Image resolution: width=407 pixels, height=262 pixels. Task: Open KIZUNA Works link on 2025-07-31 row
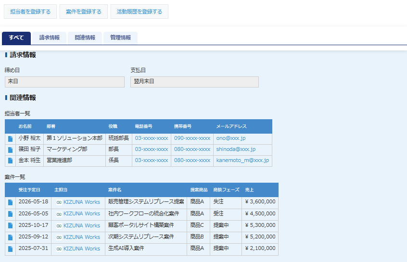pos(81,249)
